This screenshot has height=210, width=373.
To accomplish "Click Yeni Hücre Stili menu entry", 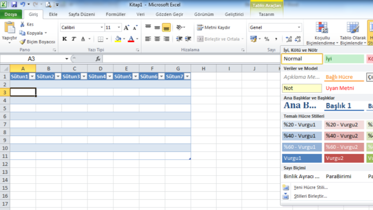I will [311, 188].
